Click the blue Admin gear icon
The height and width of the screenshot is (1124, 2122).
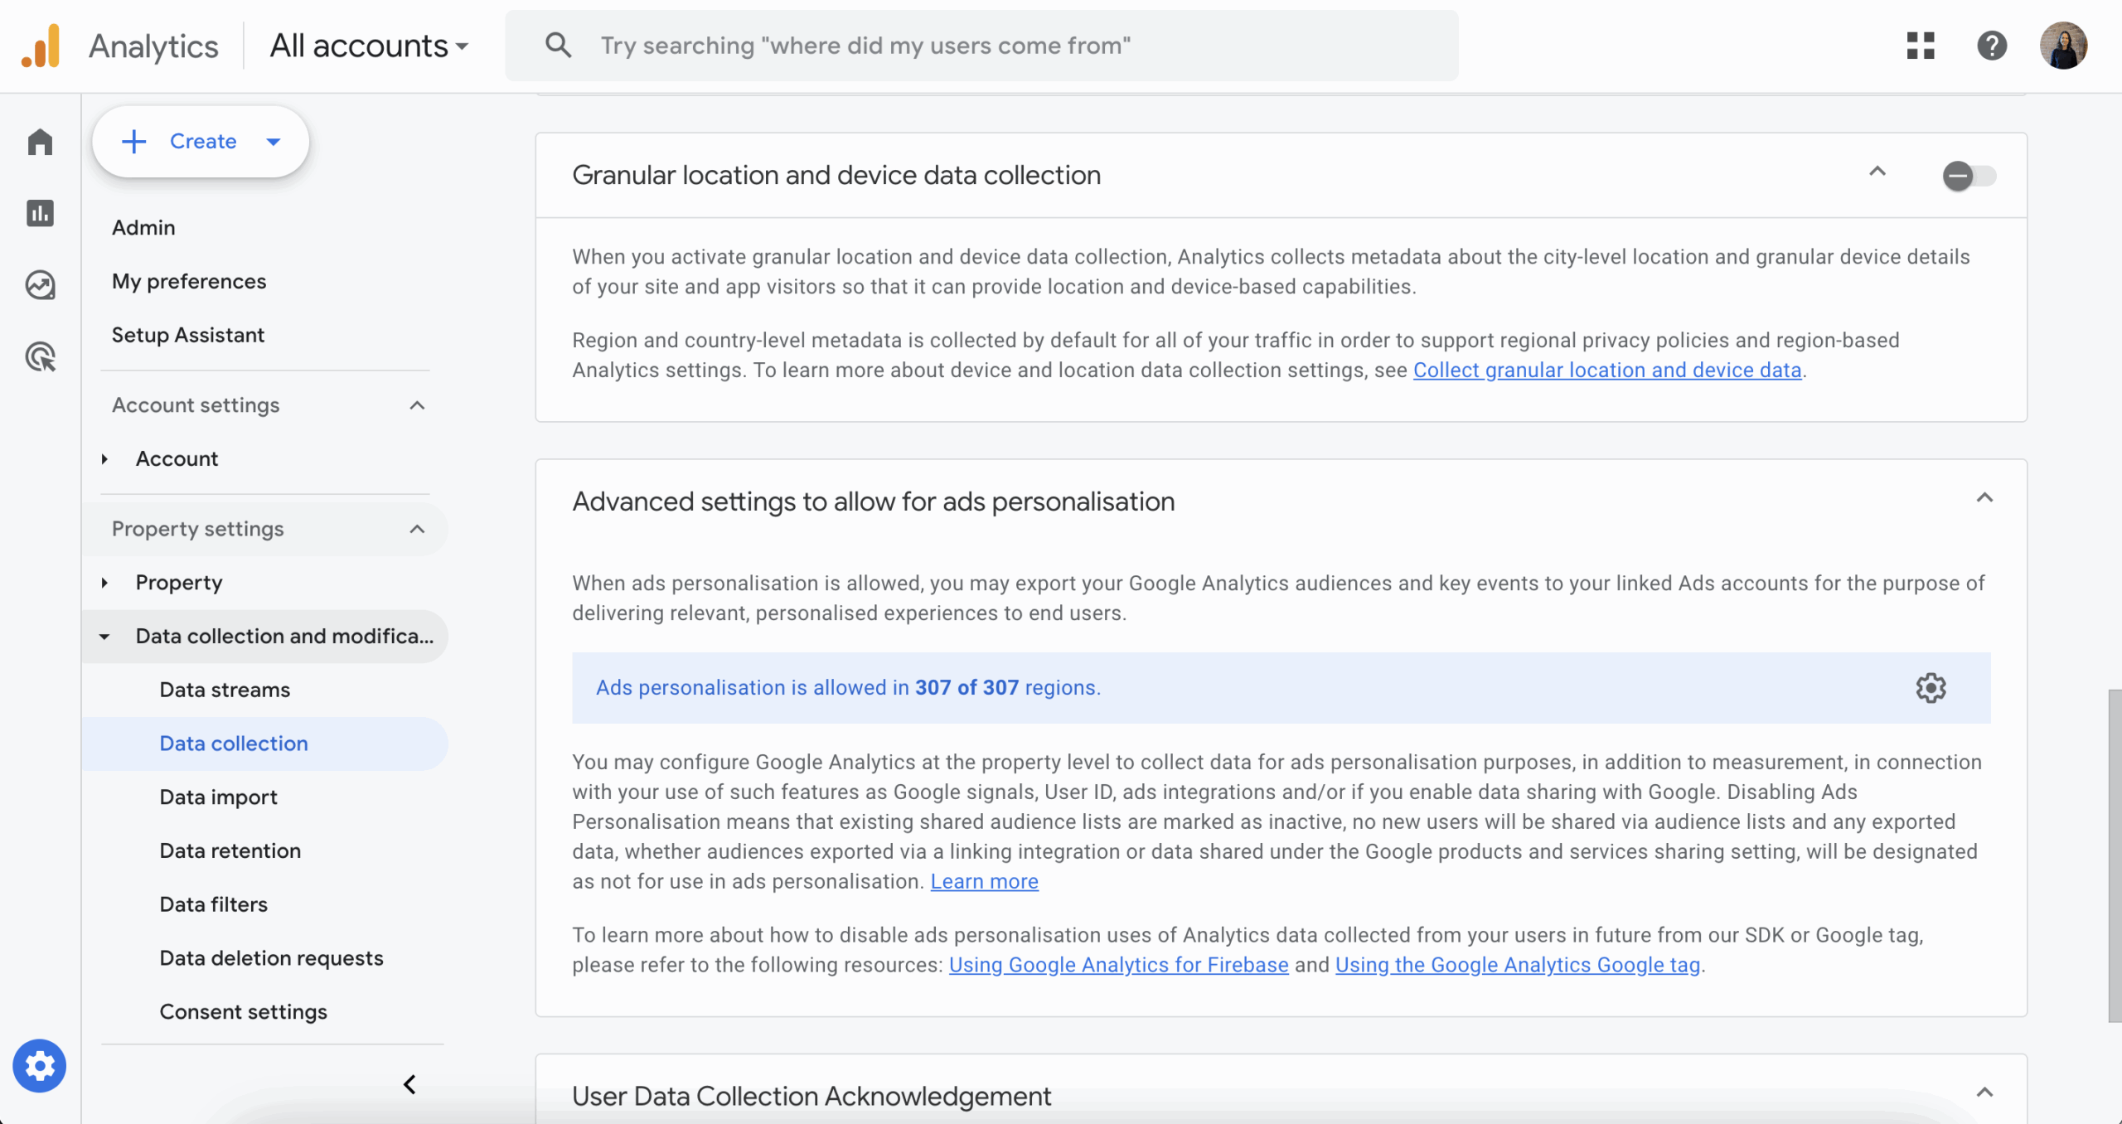39,1066
